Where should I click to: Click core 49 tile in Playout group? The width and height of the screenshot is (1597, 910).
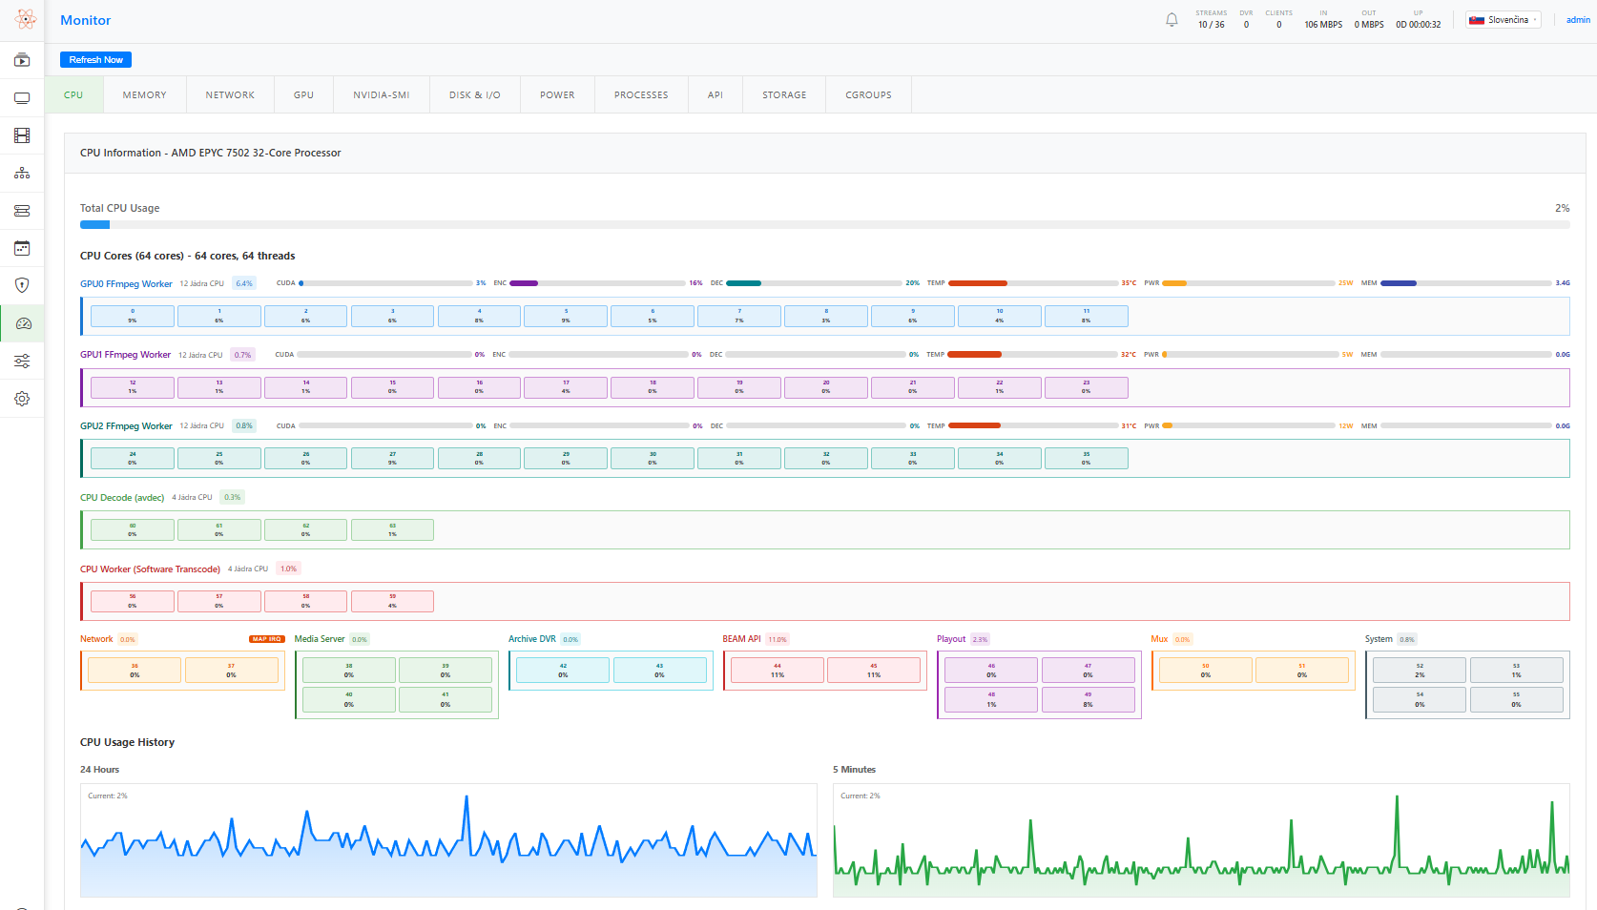click(1089, 699)
